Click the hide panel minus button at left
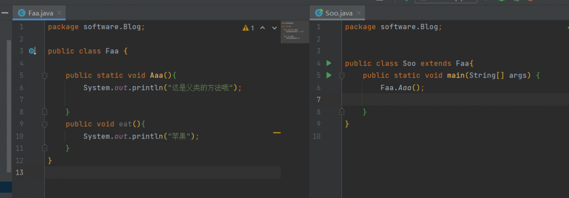Image resolution: width=569 pixels, height=198 pixels. click(5, 13)
